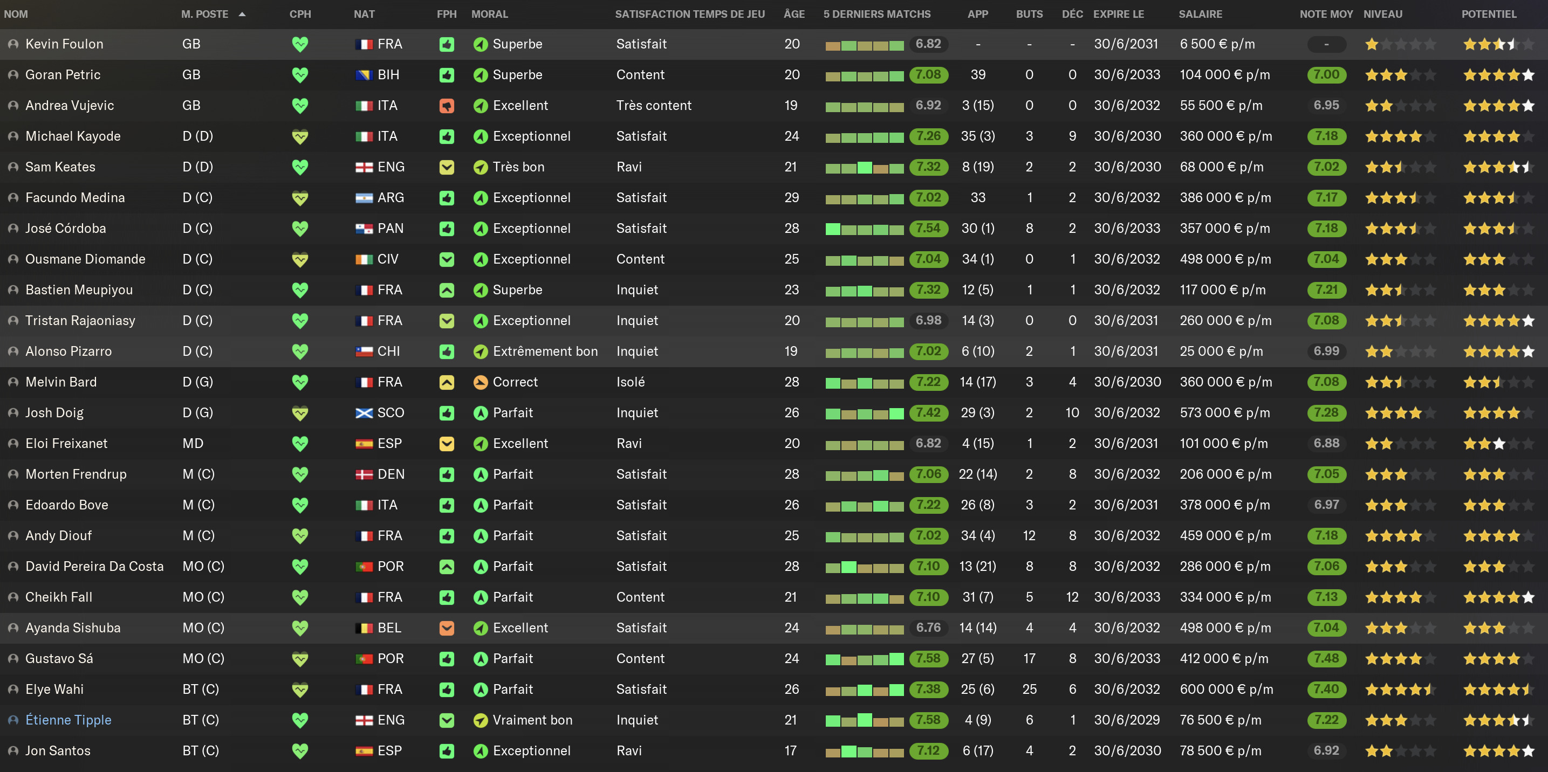Click the sharpness icon for Tristan Rajaoniasy

(447, 321)
